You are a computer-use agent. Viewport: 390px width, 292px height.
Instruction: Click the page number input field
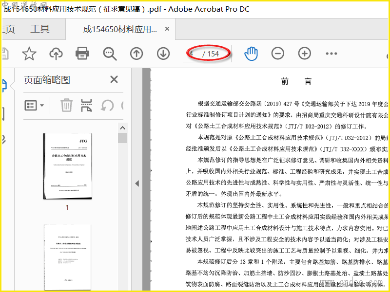(x=191, y=54)
